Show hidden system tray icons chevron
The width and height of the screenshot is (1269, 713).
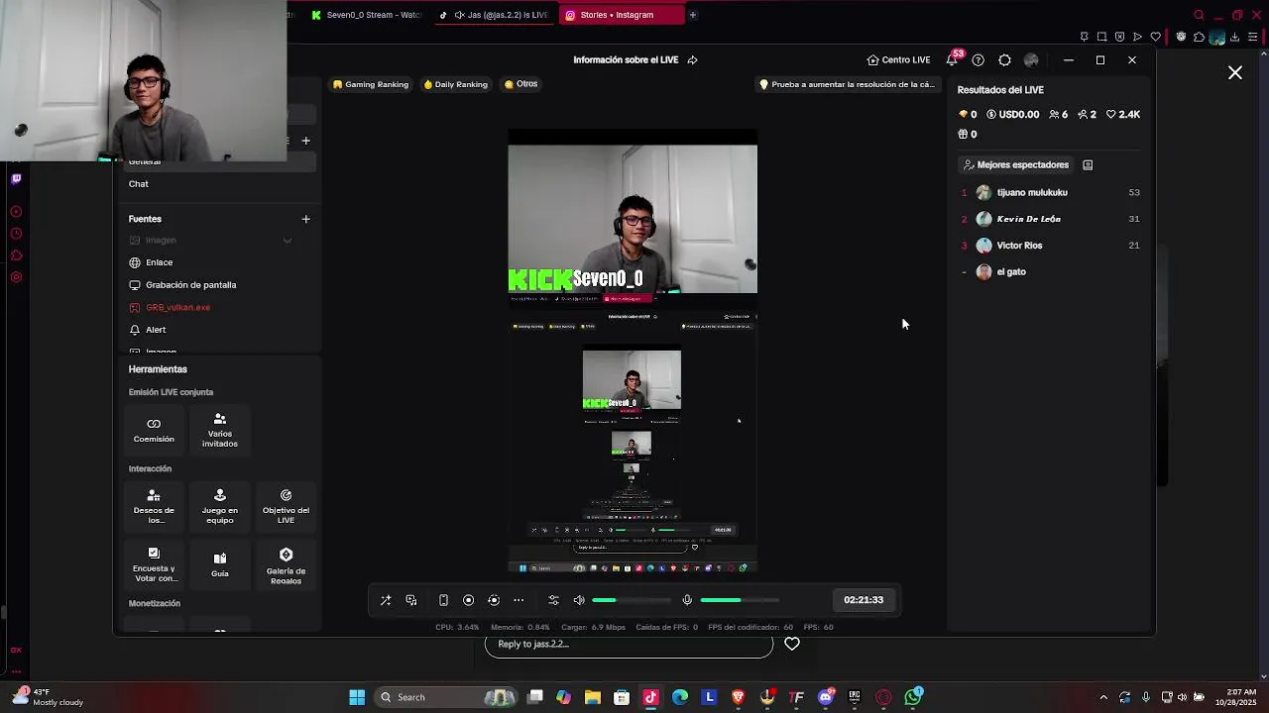(x=1103, y=697)
